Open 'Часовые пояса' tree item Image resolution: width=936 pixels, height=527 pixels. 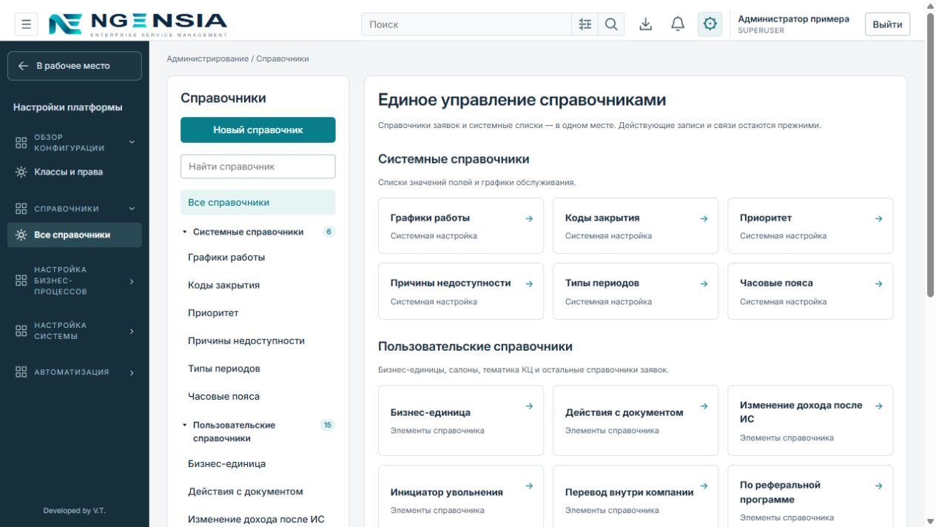click(257, 397)
